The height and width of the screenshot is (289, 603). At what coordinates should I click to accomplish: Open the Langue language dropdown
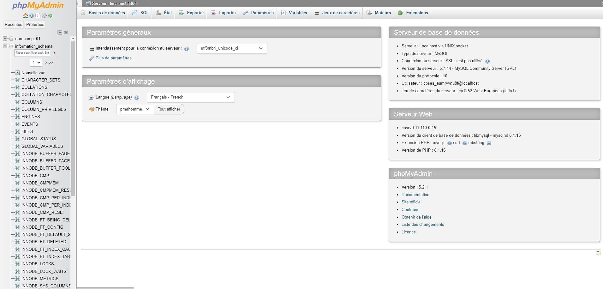pyautogui.click(x=191, y=97)
